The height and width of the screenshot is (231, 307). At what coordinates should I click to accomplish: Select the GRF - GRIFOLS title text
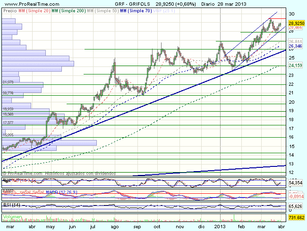(x=132, y=4)
